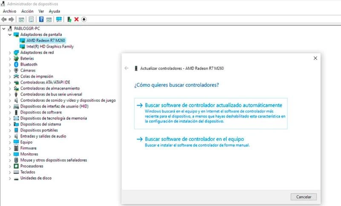The image size is (341, 206).
Task: Close the Actualizar controladores dialog
Action: pyautogui.click(x=315, y=58)
